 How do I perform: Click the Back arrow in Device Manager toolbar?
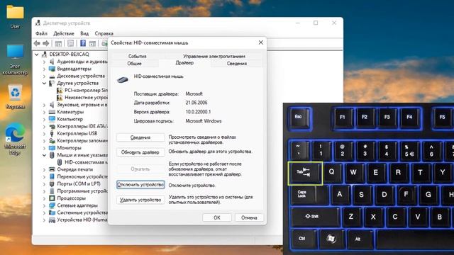click(x=37, y=44)
